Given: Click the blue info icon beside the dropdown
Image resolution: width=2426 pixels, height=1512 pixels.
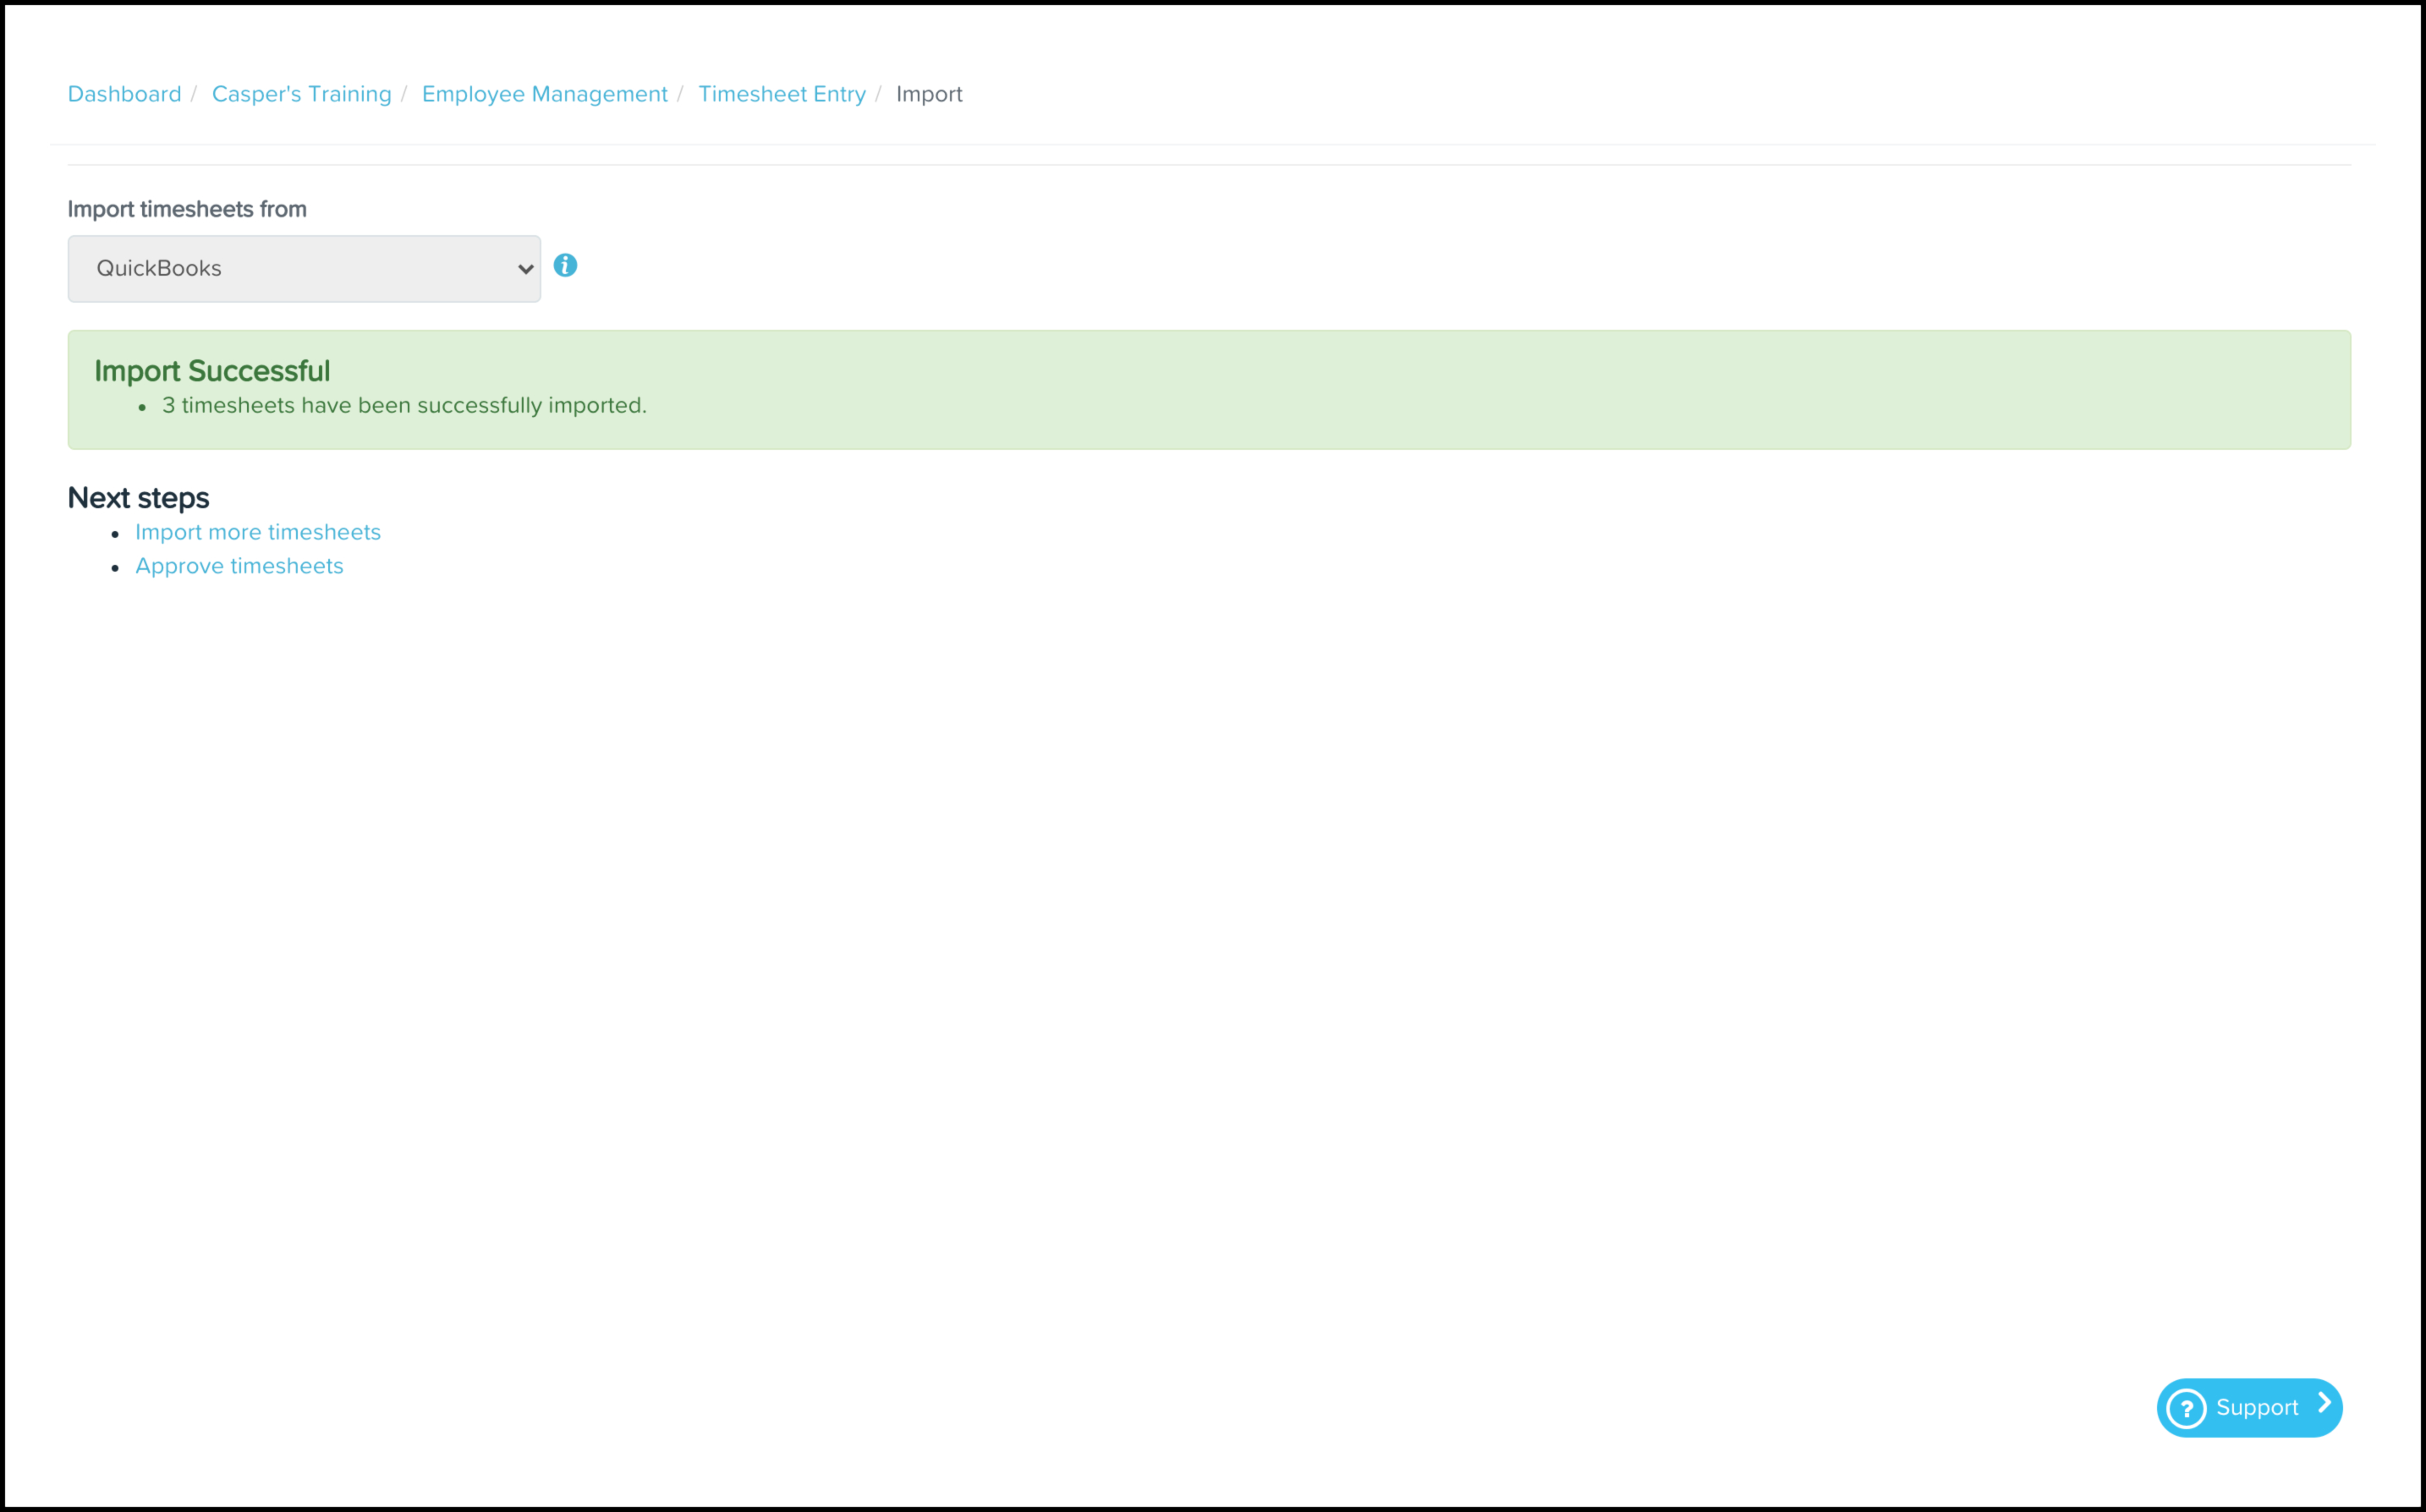Looking at the screenshot, I should (x=565, y=265).
